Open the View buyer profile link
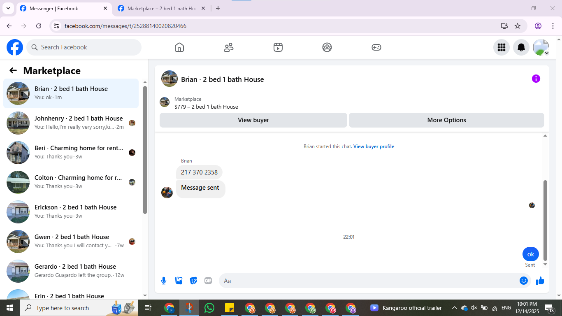 [x=374, y=146]
